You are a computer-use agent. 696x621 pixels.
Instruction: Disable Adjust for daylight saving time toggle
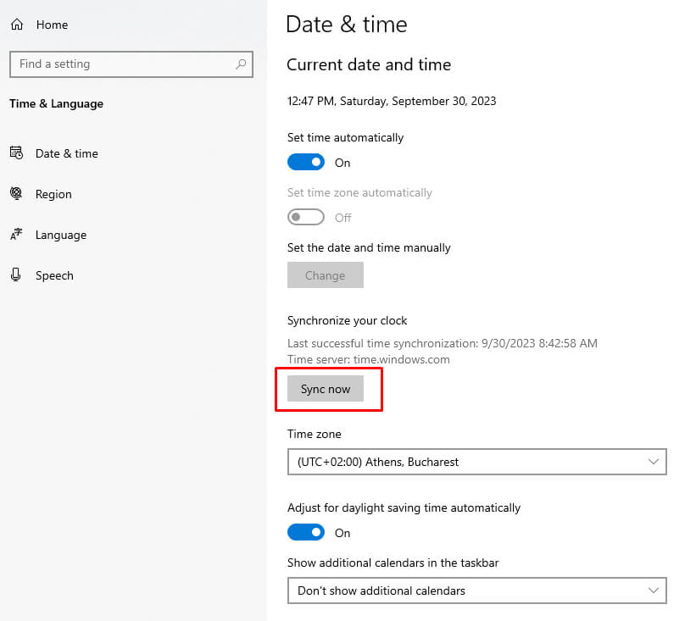click(x=306, y=532)
